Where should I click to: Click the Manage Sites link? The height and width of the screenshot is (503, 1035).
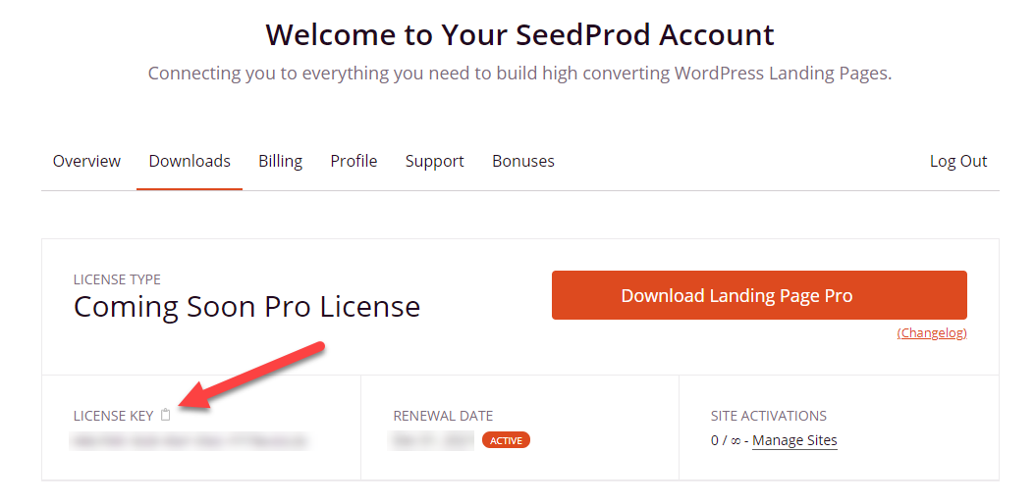tap(794, 440)
